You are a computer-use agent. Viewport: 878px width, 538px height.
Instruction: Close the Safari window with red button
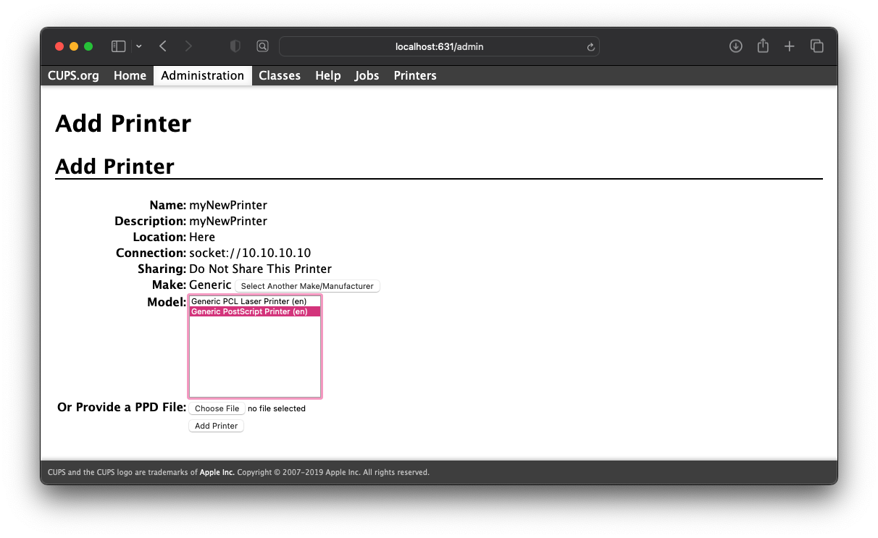pyautogui.click(x=59, y=46)
